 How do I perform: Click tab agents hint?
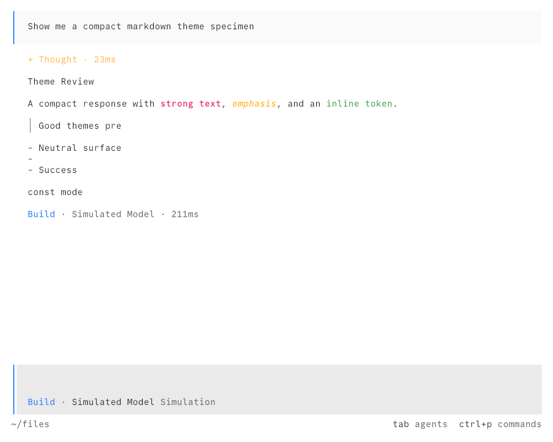pyautogui.click(x=420, y=424)
